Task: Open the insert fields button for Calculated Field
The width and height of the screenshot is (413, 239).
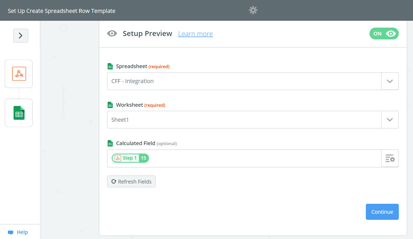Action: tap(390, 158)
